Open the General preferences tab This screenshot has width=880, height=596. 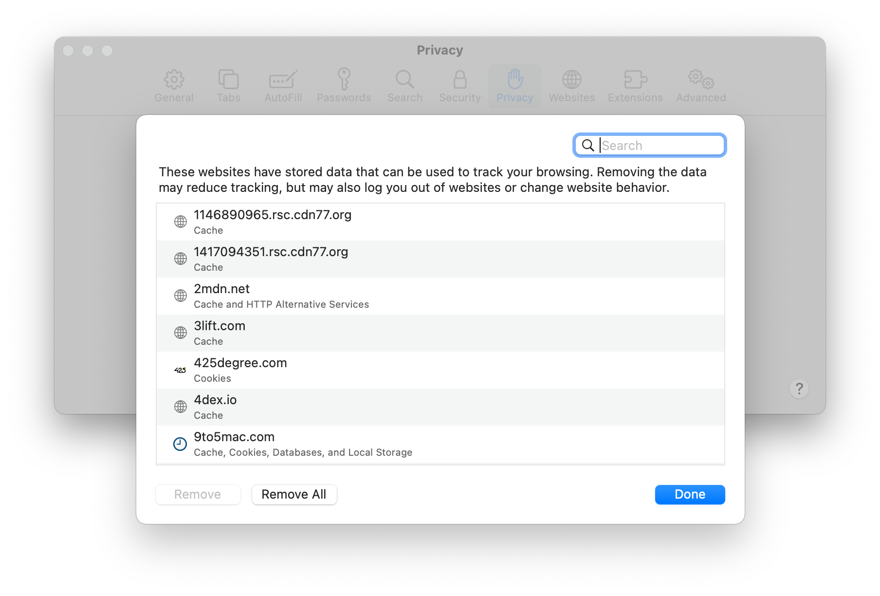pyautogui.click(x=174, y=86)
